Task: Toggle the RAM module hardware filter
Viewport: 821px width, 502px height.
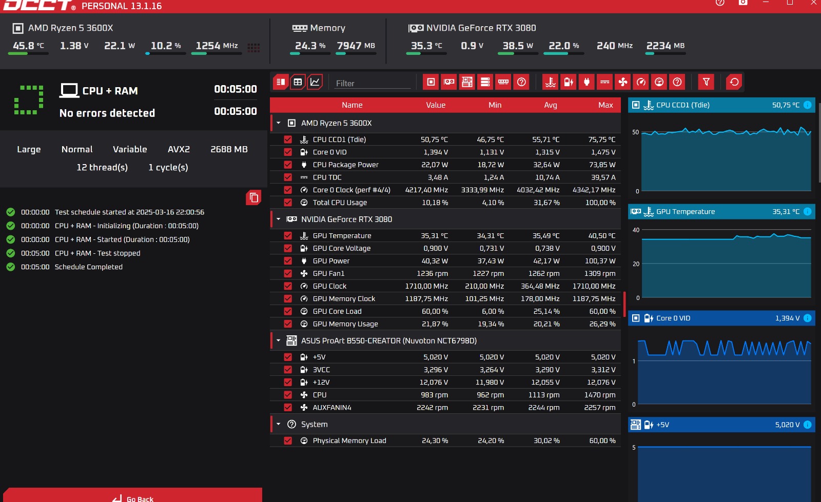Action: pos(503,82)
